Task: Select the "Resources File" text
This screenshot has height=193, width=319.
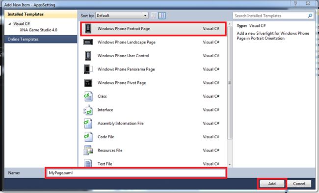Action: (110, 150)
